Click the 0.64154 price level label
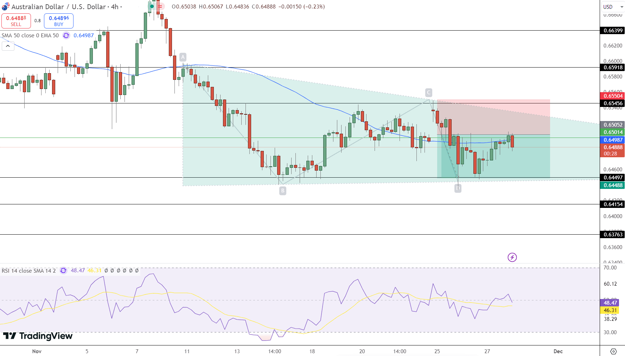Screen dimensions: 625x356 tap(612, 204)
